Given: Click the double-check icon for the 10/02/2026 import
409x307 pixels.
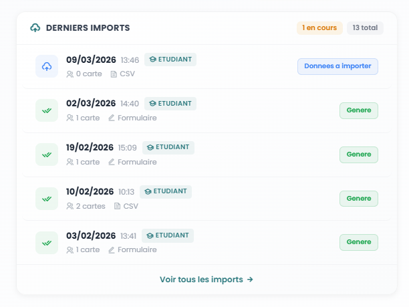Looking at the screenshot, I should point(47,199).
